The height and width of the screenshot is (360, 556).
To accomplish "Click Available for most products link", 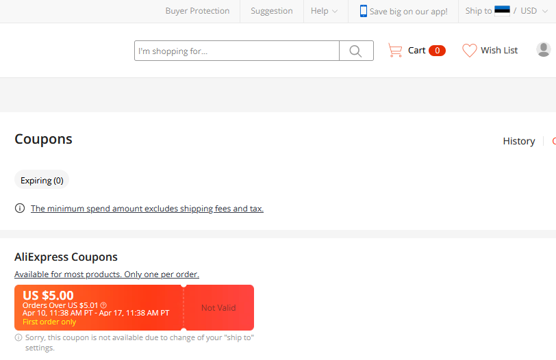I will (x=107, y=274).
